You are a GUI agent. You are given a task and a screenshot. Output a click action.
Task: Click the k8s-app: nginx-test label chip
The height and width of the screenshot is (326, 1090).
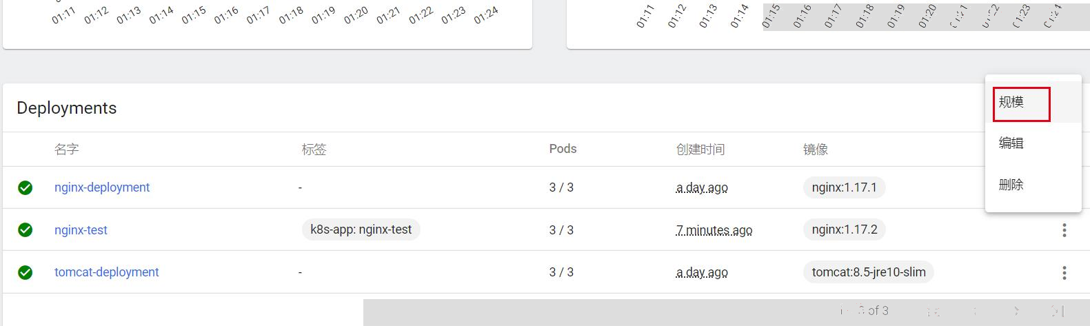click(x=361, y=230)
